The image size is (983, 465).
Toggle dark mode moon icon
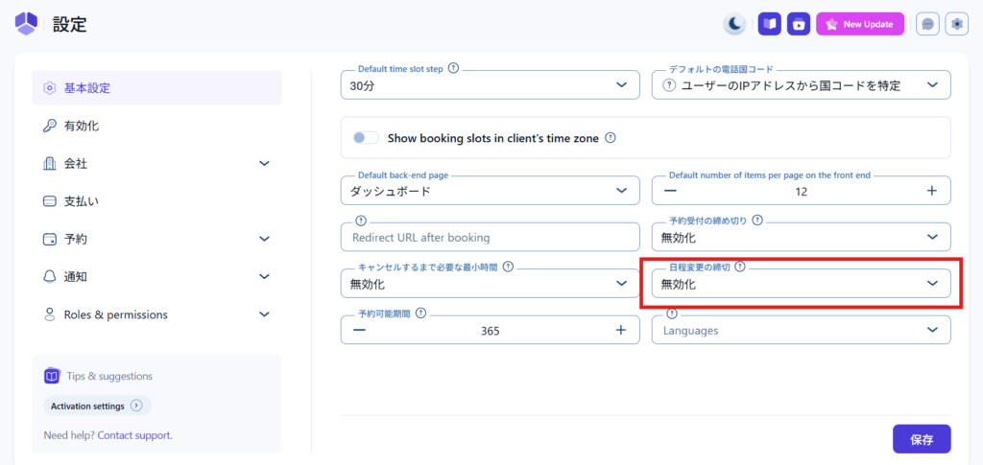pos(734,24)
